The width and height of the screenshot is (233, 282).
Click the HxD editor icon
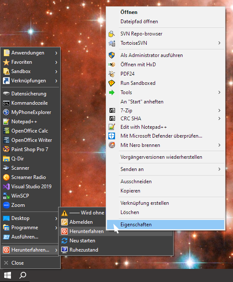point(112,65)
